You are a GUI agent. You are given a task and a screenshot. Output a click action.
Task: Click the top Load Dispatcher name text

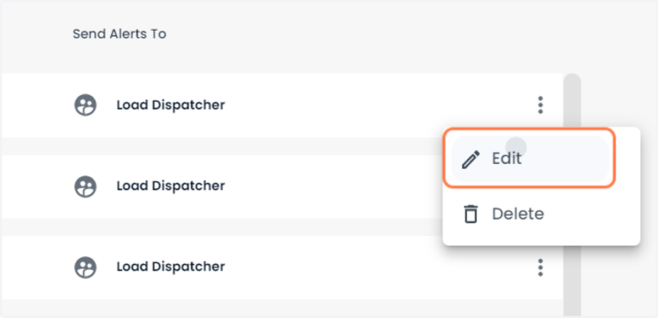[x=171, y=105]
